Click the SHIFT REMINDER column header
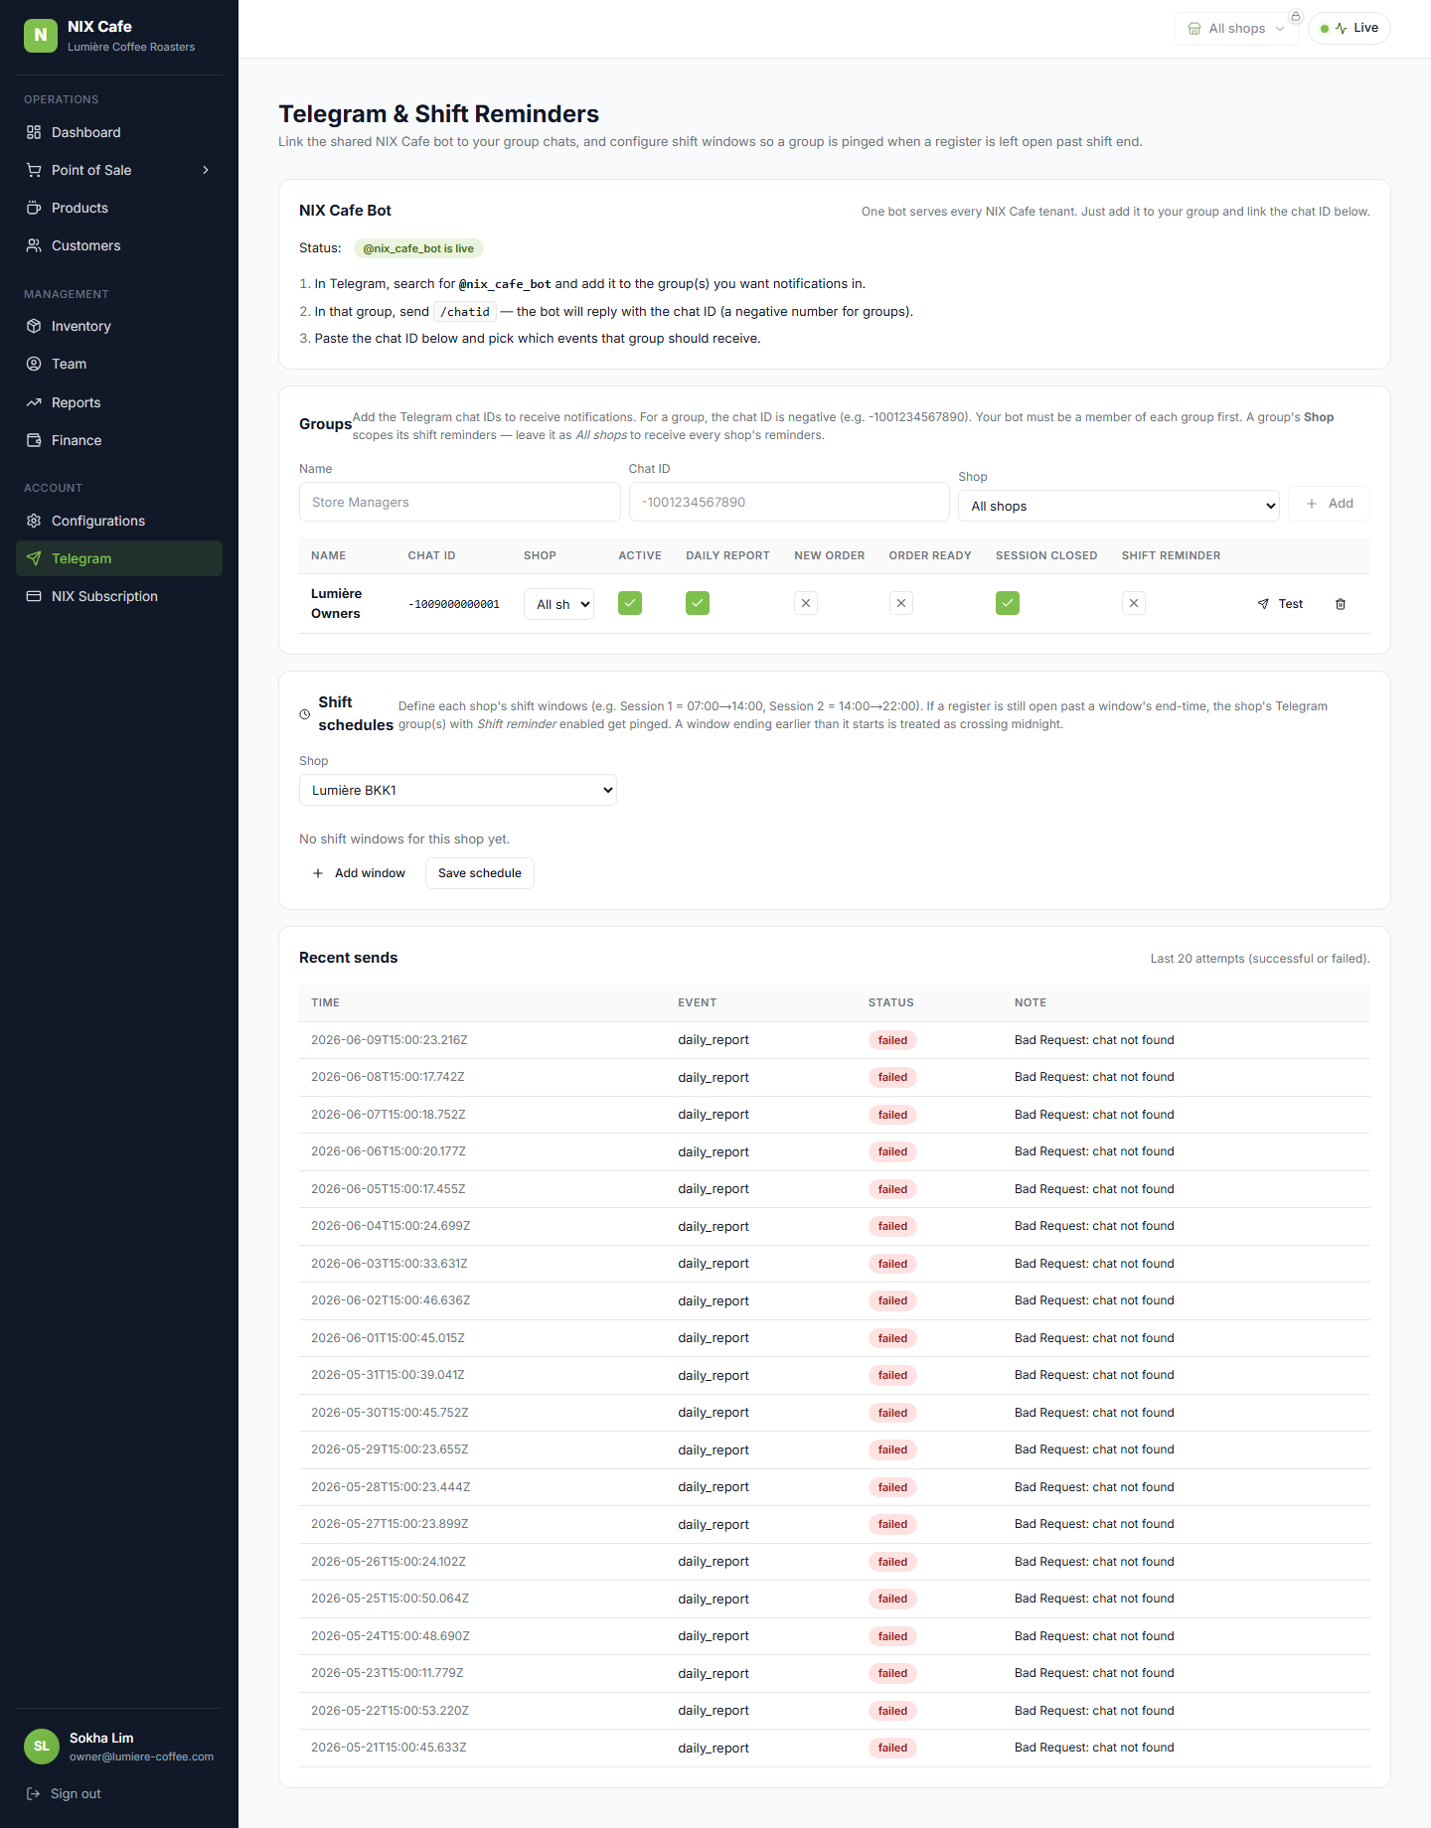This screenshot has height=1828, width=1431. click(1172, 556)
